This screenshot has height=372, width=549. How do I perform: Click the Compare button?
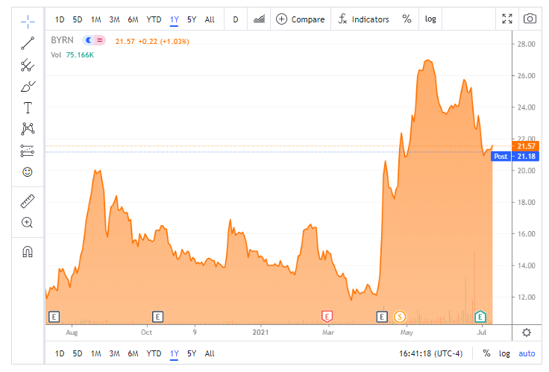coord(300,19)
